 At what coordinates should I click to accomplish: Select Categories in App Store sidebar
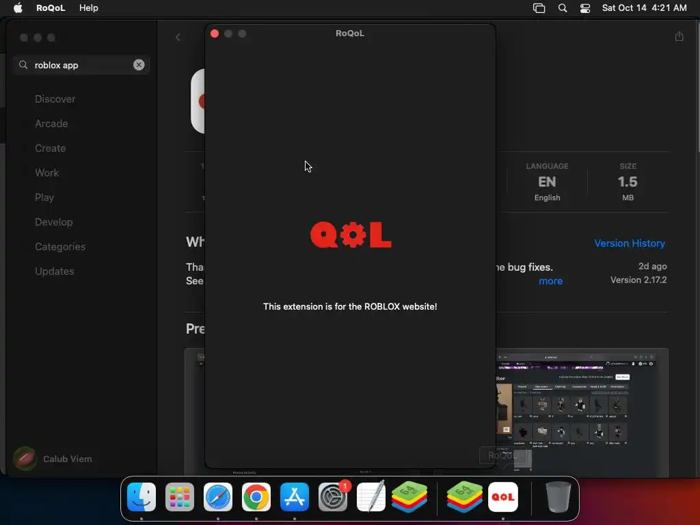pos(60,246)
